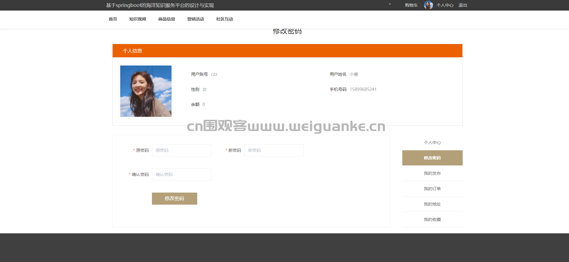Viewport: 569px width, 262px height.
Task: Click the site title in header
Action: [x=160, y=5]
